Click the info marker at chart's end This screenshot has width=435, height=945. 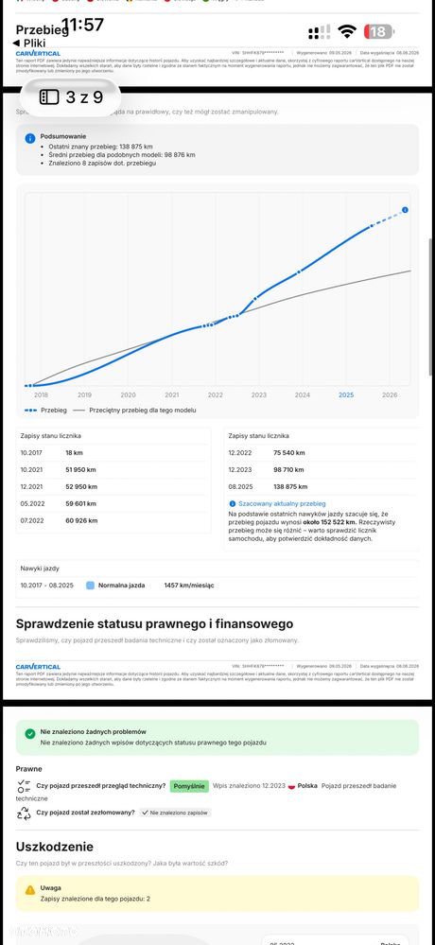(x=405, y=210)
